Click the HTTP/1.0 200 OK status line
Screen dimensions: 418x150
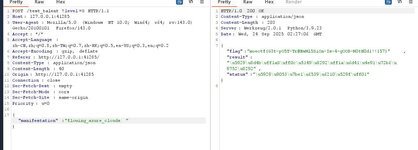click(x=242, y=11)
